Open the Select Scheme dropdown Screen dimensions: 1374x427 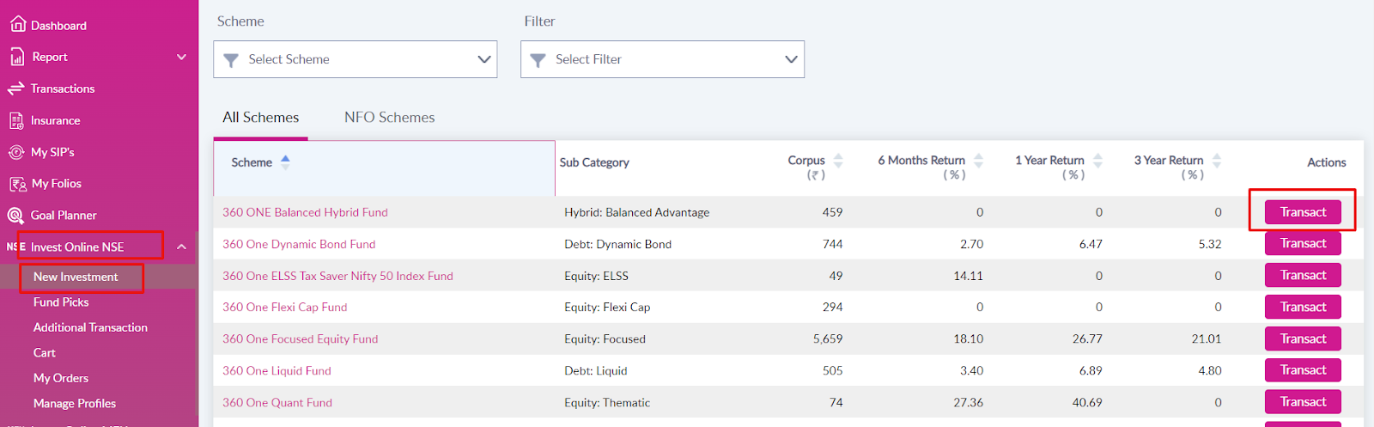point(355,59)
